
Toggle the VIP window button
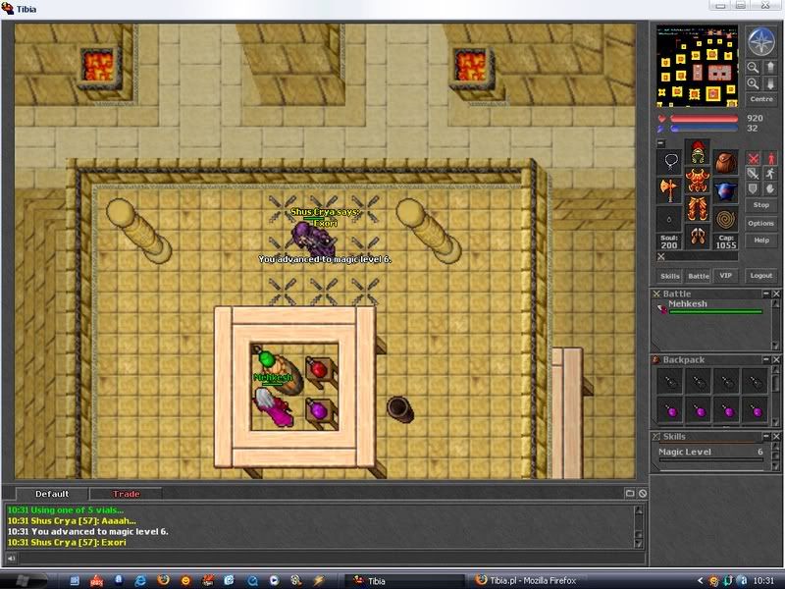725,276
